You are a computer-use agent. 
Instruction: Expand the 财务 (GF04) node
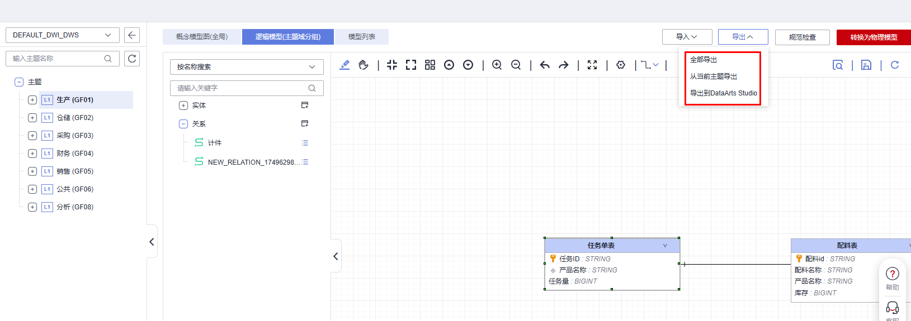pos(32,154)
